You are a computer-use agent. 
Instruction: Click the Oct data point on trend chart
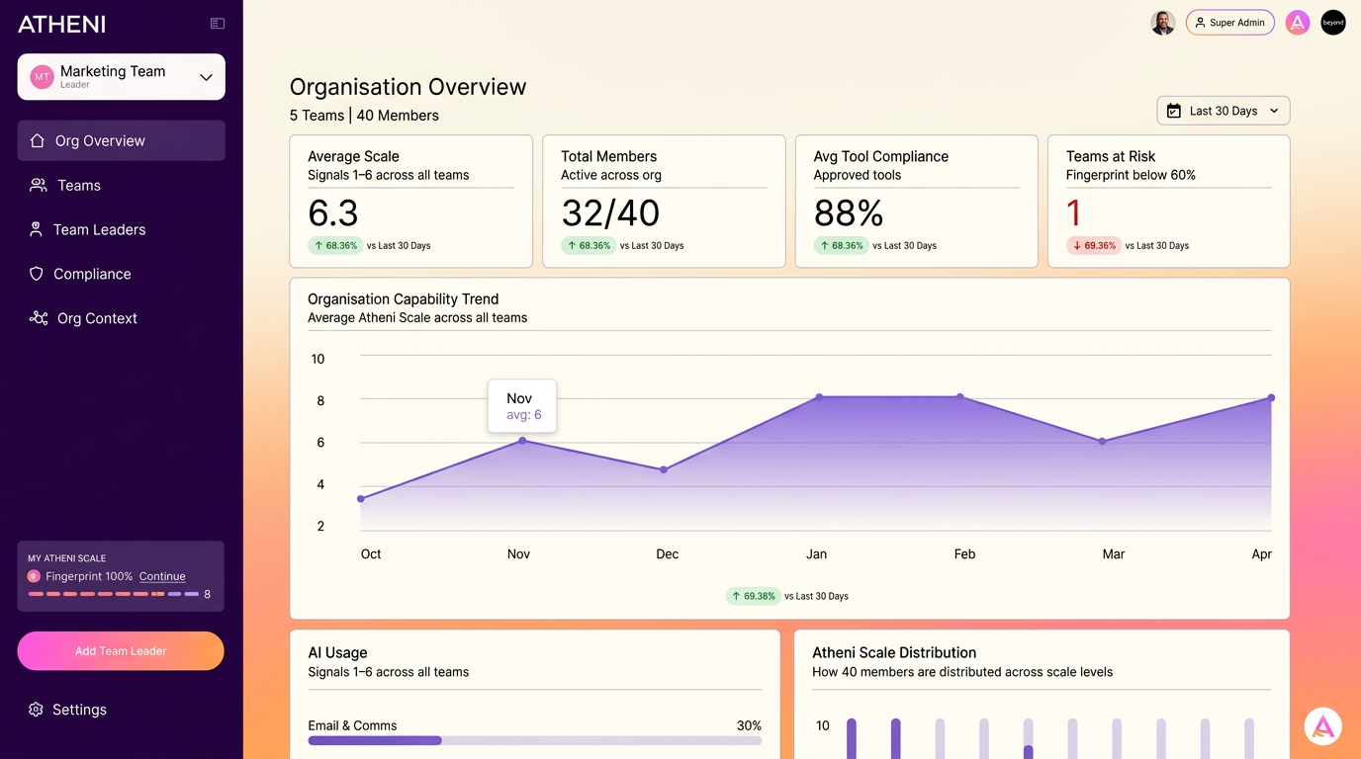click(361, 499)
